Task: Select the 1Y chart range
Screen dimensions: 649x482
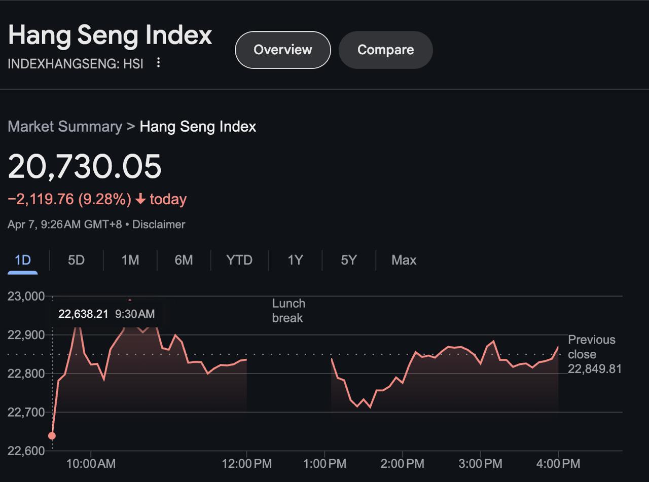Action: click(295, 260)
